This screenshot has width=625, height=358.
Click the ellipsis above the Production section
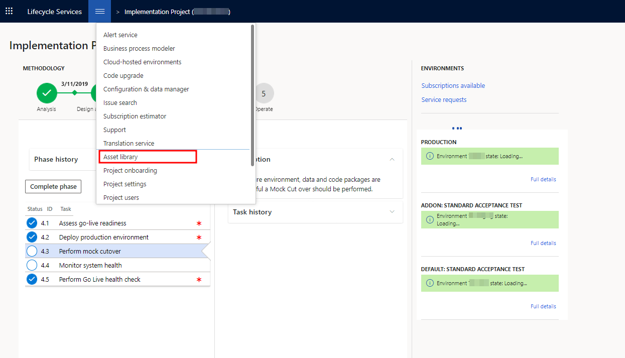click(457, 129)
